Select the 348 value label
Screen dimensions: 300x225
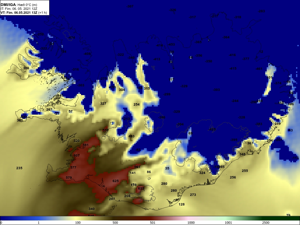(x=242, y=154)
